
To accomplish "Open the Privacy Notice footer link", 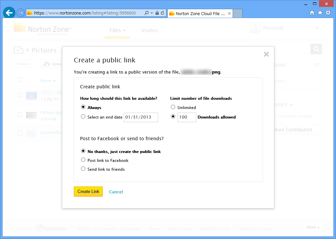I will pyautogui.click(x=179, y=229).
